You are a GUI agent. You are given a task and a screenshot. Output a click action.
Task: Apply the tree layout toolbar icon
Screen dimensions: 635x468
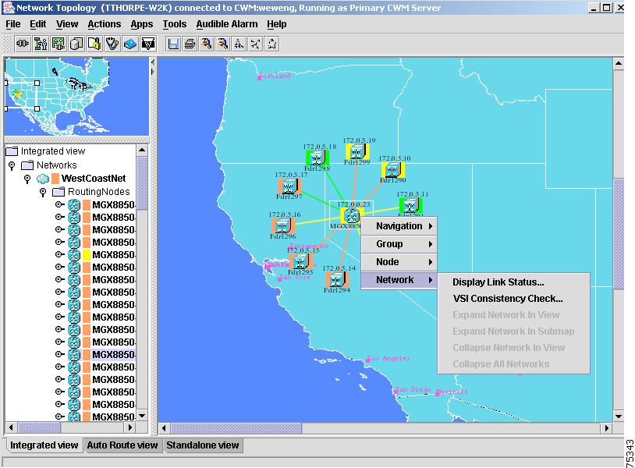tap(239, 44)
